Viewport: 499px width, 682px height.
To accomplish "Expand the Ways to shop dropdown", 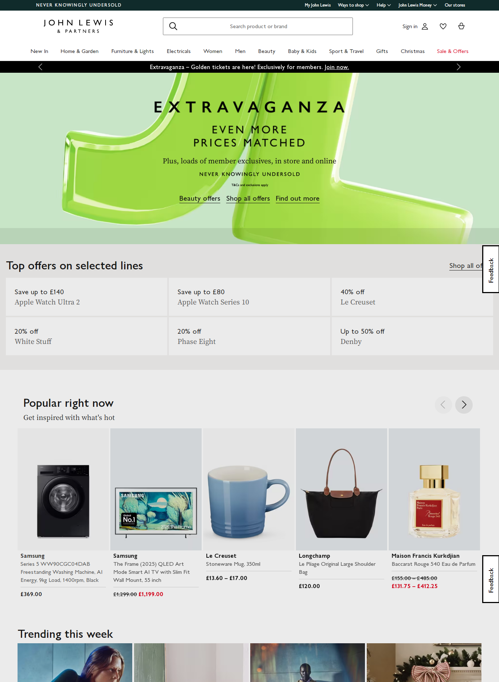I will (x=353, y=5).
